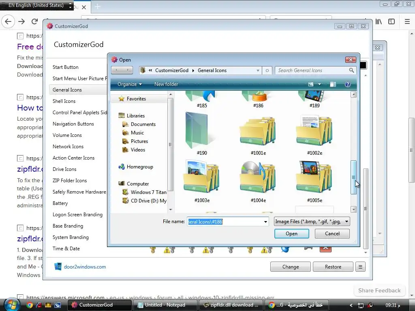Open Documents library in navigation pane
The height and width of the screenshot is (311, 415).
pyautogui.click(x=143, y=124)
